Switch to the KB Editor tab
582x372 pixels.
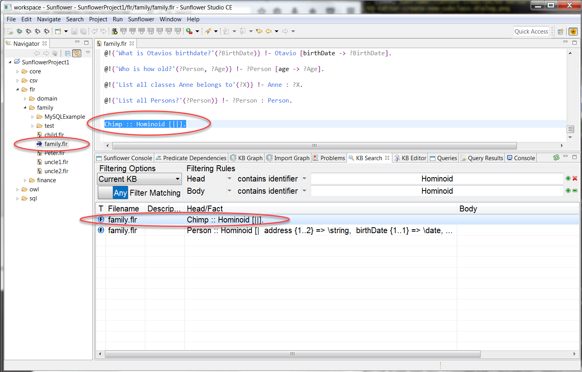coord(410,158)
